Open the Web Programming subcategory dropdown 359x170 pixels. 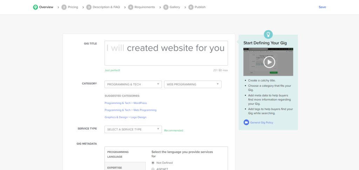pos(193,84)
